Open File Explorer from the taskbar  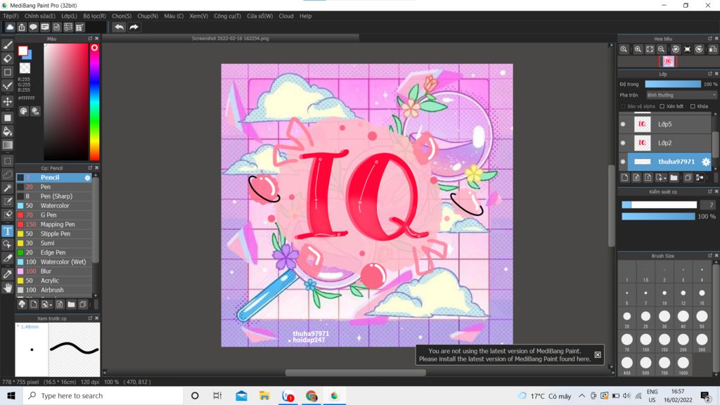(264, 396)
